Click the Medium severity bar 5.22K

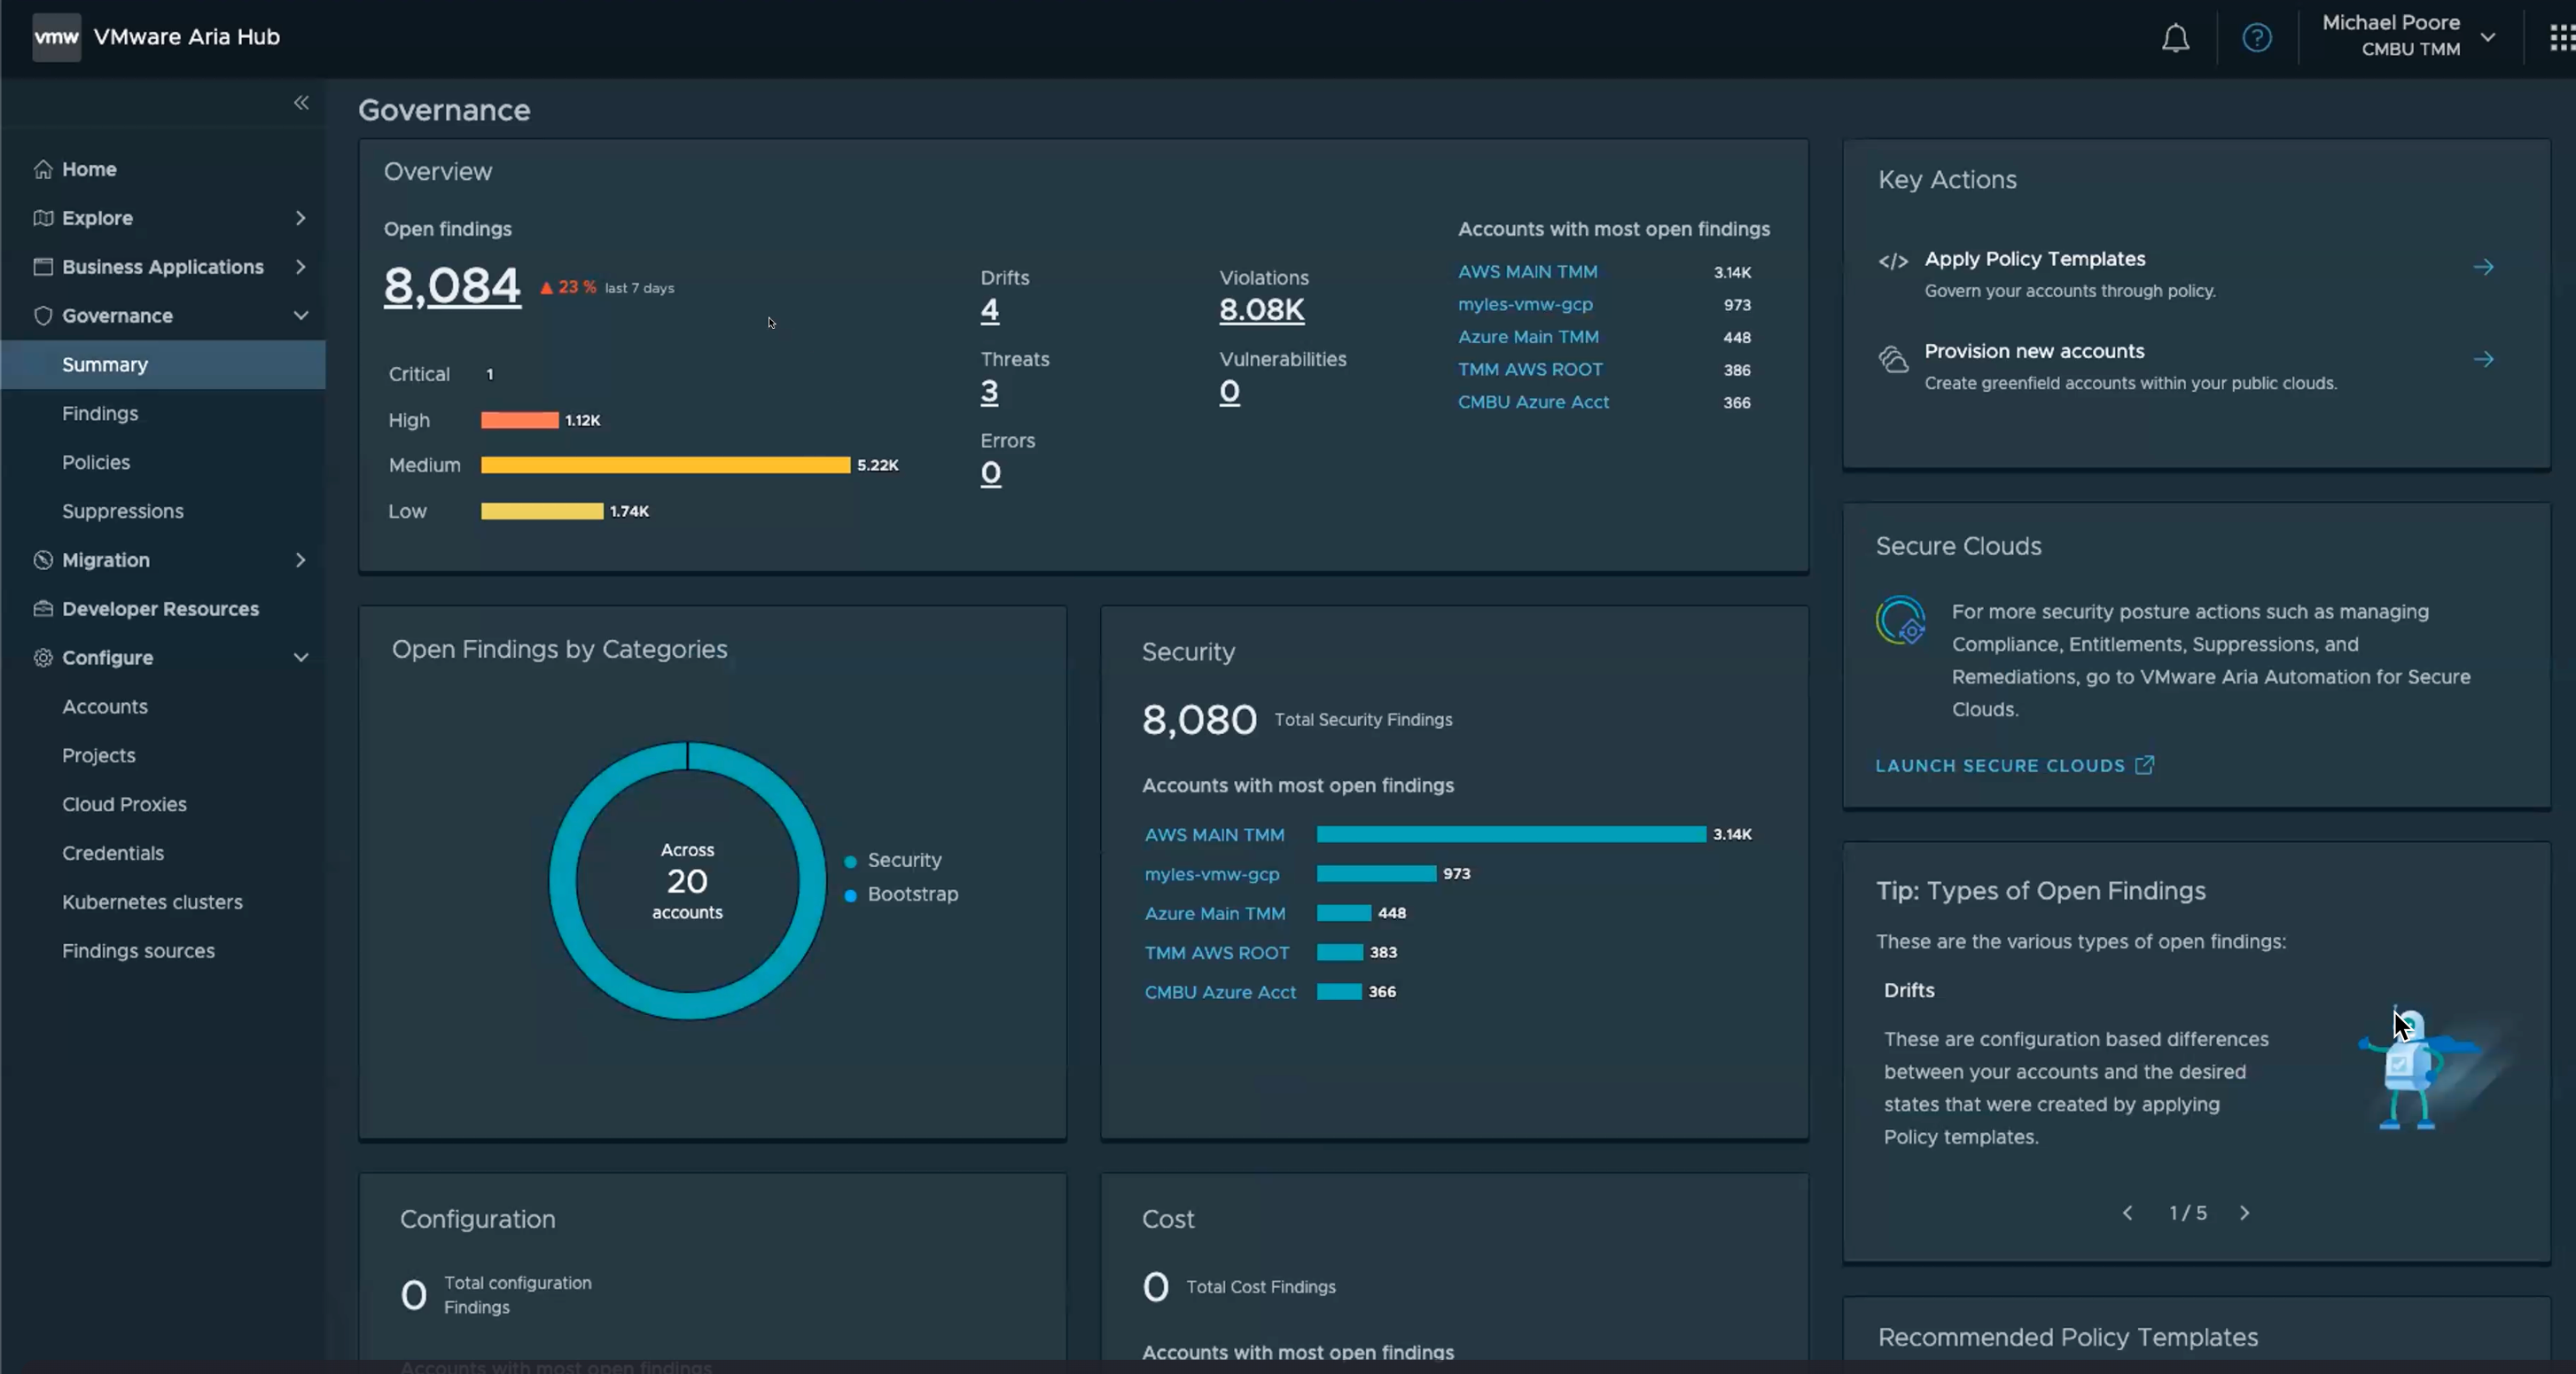point(665,465)
